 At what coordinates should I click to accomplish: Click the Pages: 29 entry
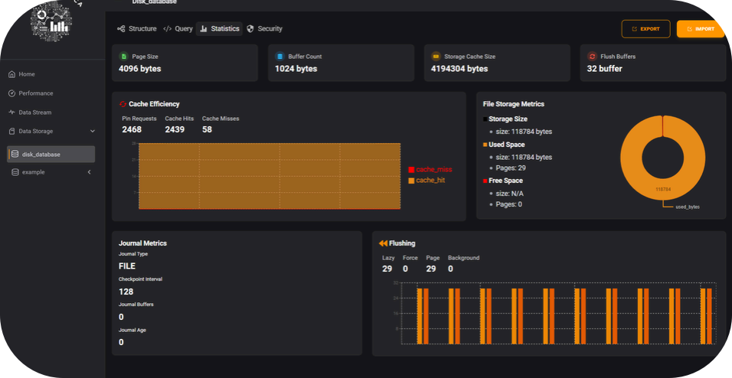click(x=511, y=168)
